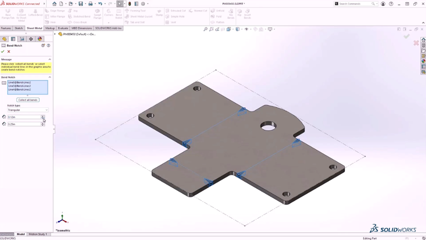
Task: Click the Undo arrow icon
Action: (x=100, y=4)
